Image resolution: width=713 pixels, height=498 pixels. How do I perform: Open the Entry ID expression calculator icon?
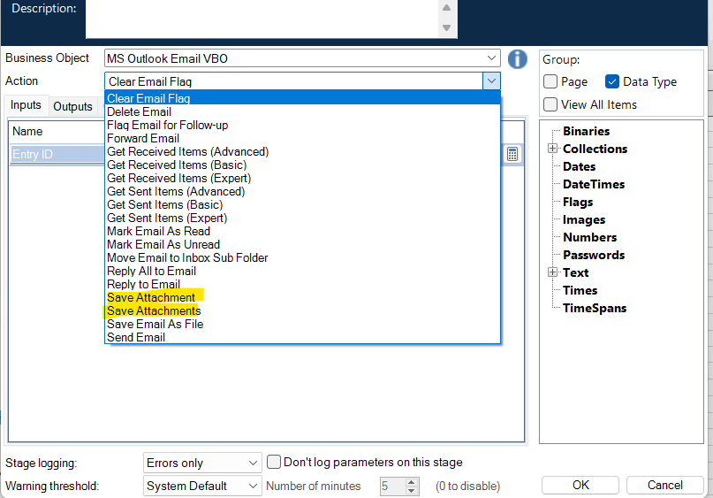coord(512,154)
